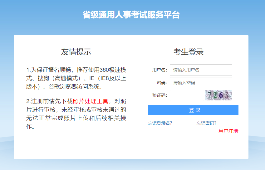Click the verification code input box
This screenshot has height=170, width=265.
187,95
